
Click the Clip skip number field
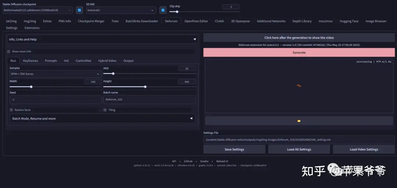coord(231,7)
